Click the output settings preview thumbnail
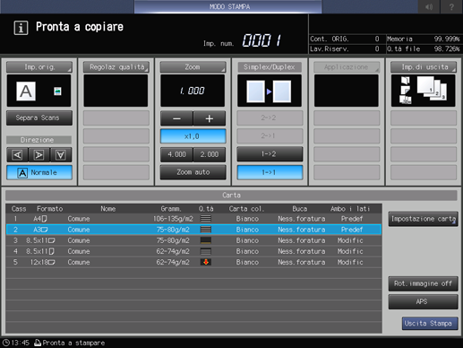This screenshot has height=348, width=463. [423, 91]
